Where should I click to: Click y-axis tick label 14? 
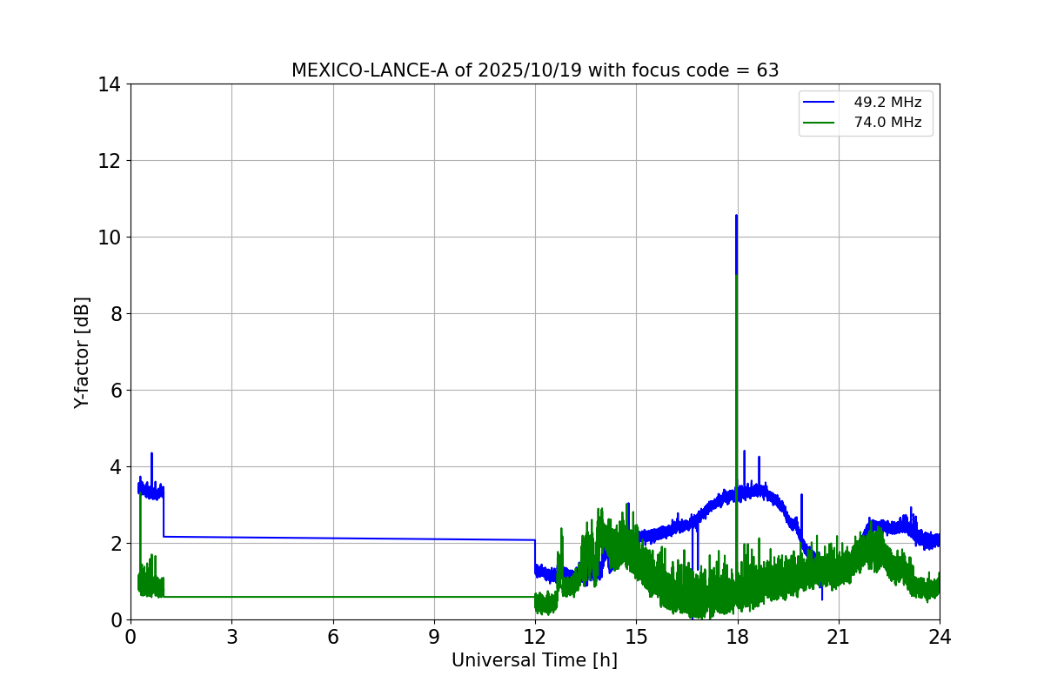(x=110, y=84)
